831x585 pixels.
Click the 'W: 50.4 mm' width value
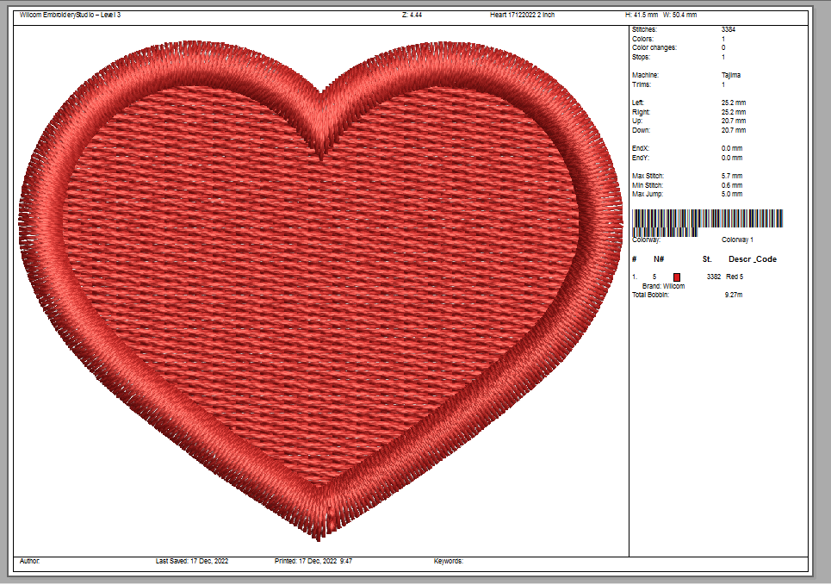[x=680, y=15]
